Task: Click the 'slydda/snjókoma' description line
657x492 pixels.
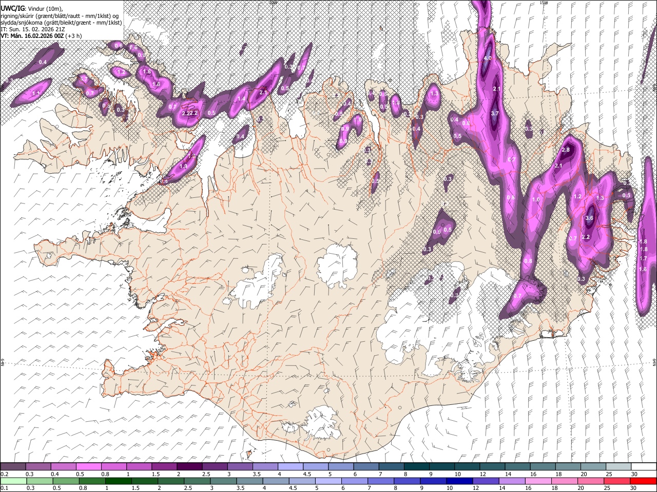Action: (x=61, y=23)
